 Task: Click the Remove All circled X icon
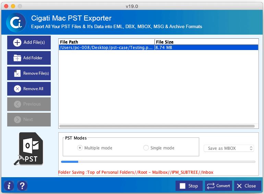click(17, 89)
